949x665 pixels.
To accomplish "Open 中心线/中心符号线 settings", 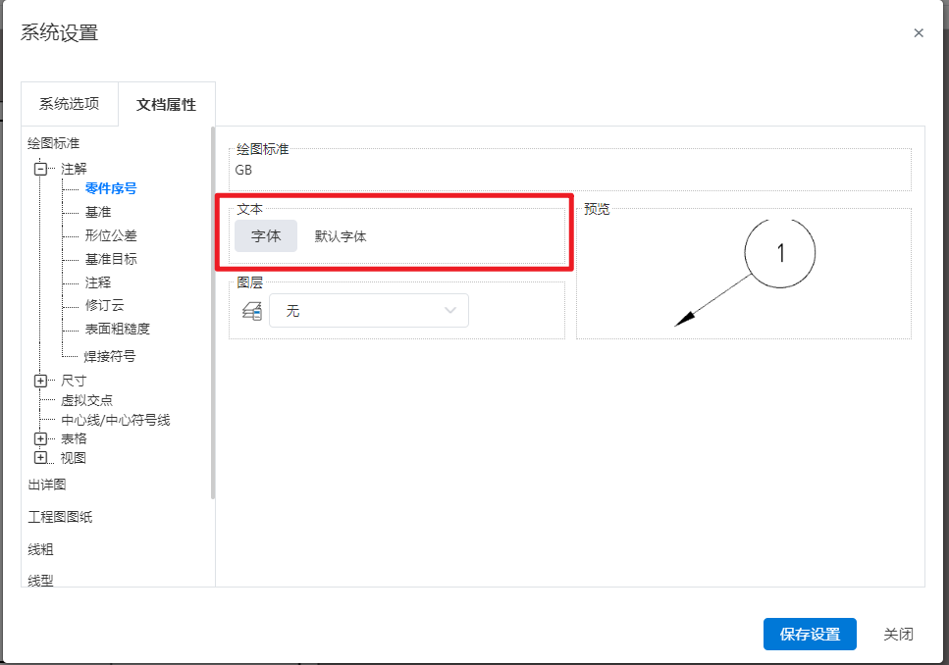I will tap(115, 420).
